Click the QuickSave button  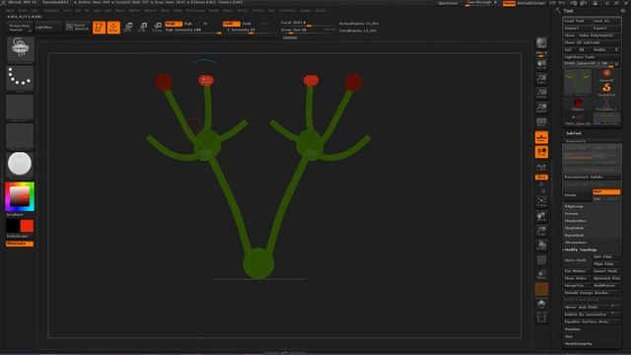[448, 3]
